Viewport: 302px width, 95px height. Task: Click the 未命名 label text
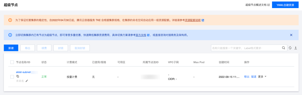click(x=20, y=81)
